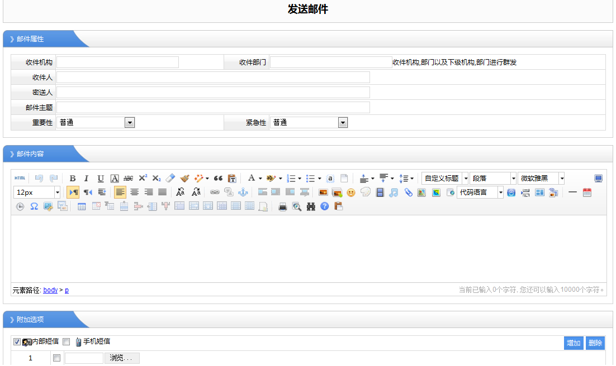Uncheck the 内部短信 checkbox
This screenshot has width=616, height=366.
point(17,341)
